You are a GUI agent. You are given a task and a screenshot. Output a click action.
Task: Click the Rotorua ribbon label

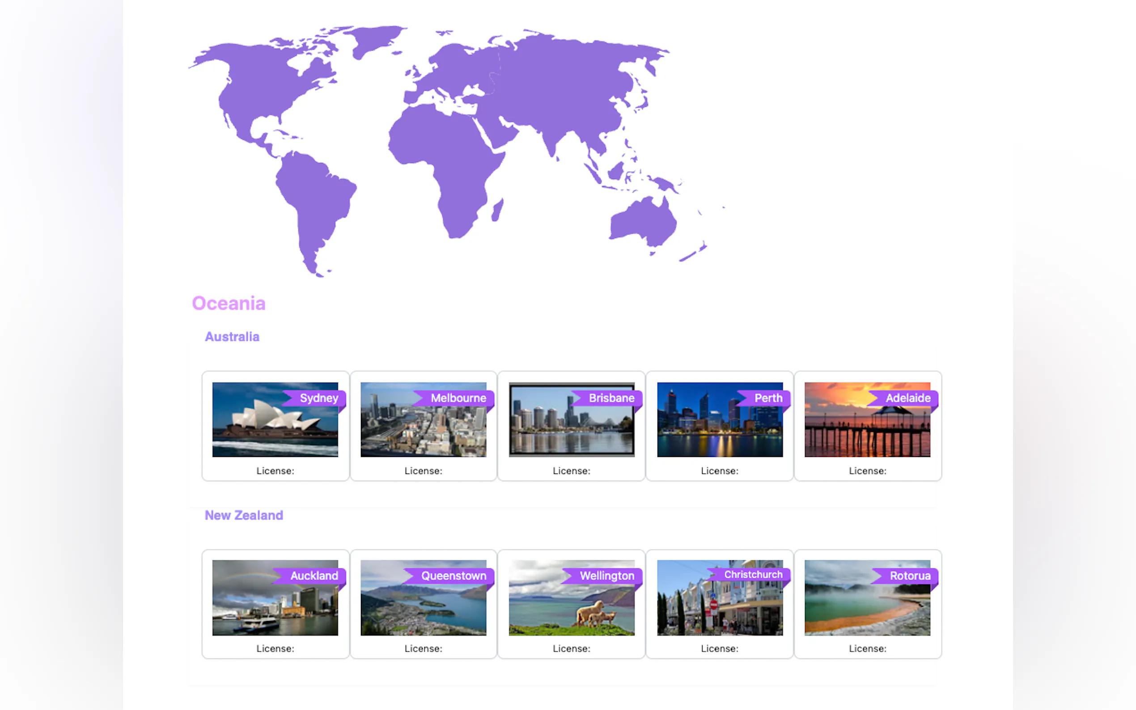[909, 576]
